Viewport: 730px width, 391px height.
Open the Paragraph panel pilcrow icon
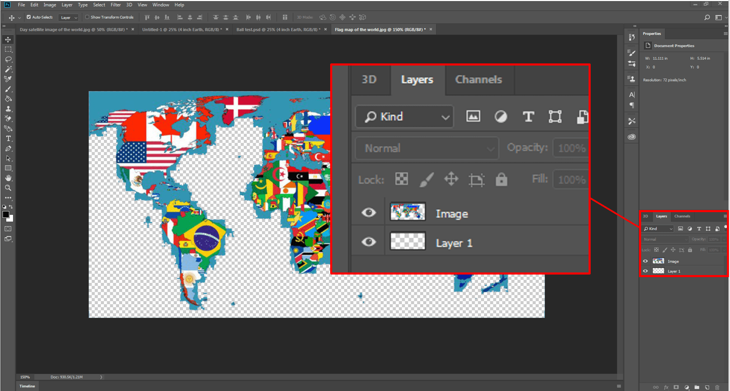(632, 105)
